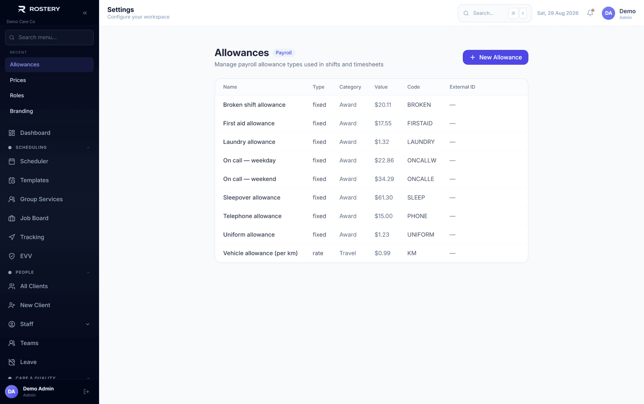
Task: Collapse the sidebar with the double chevron
Action: pyautogui.click(x=85, y=13)
